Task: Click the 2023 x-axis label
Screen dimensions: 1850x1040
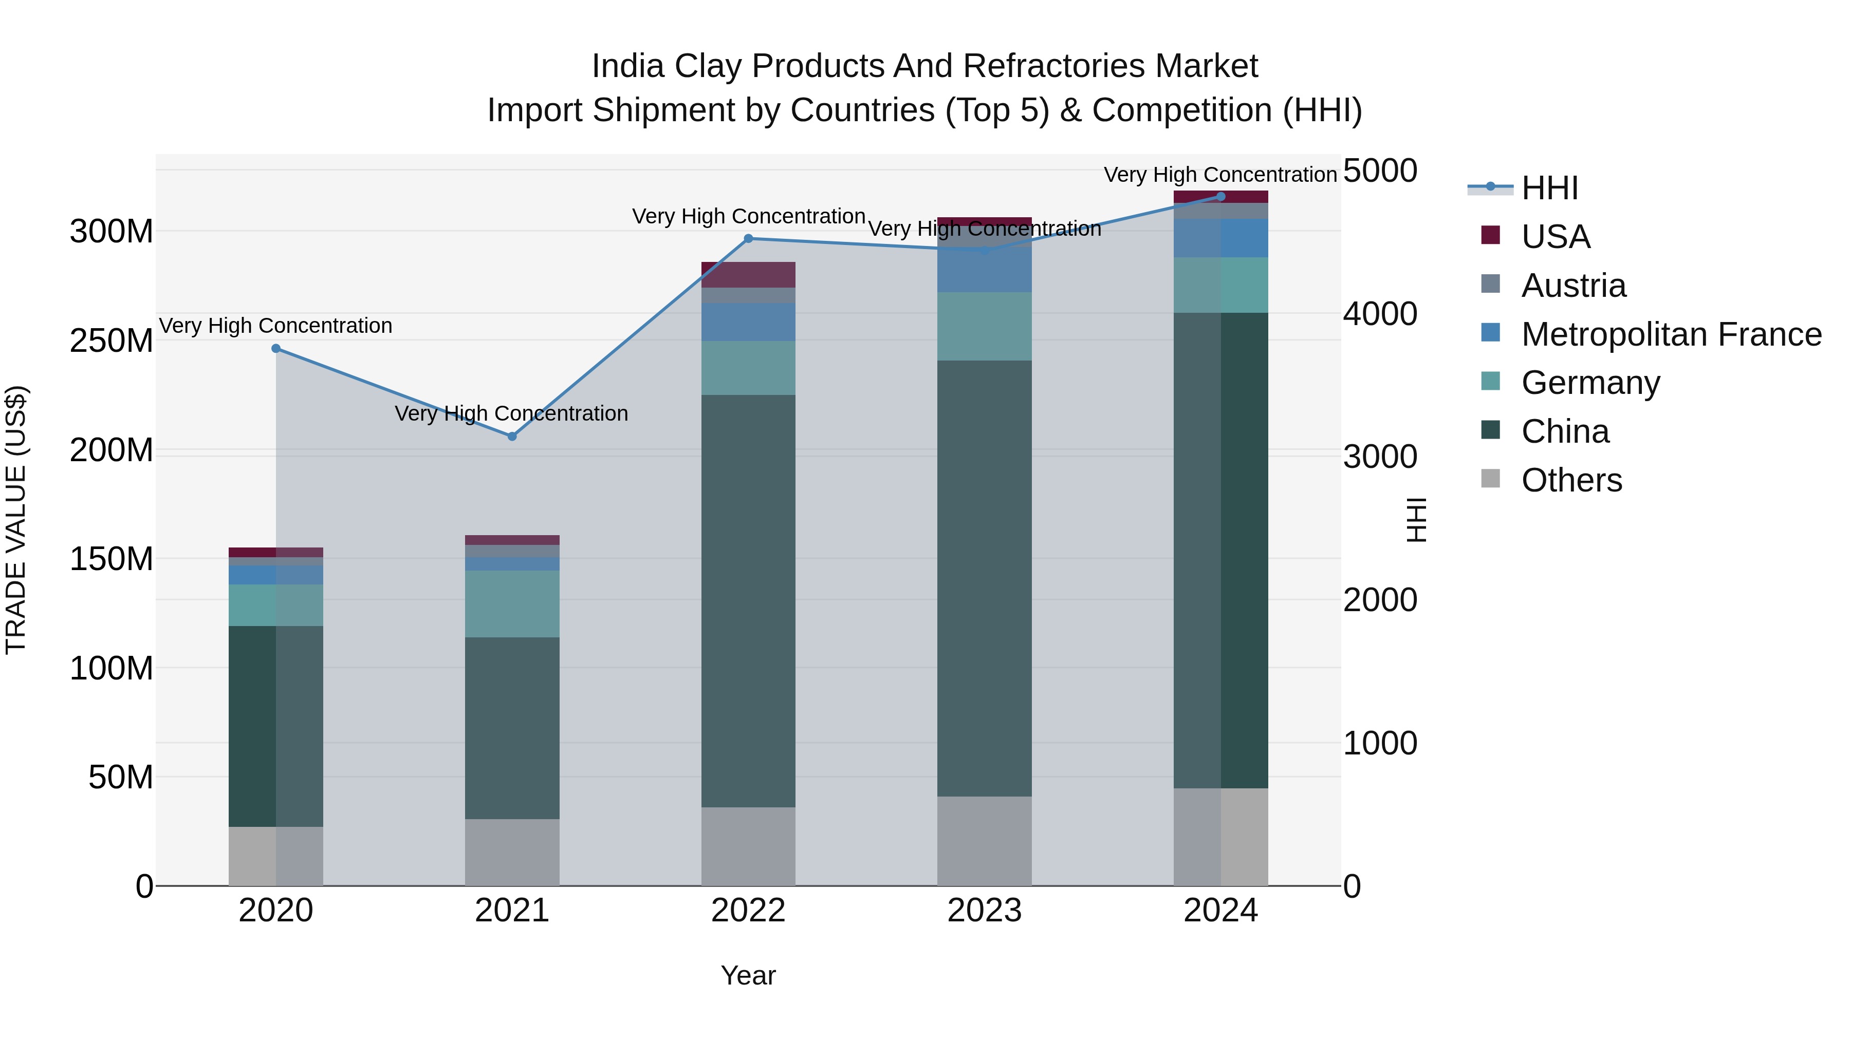Action: tap(985, 911)
